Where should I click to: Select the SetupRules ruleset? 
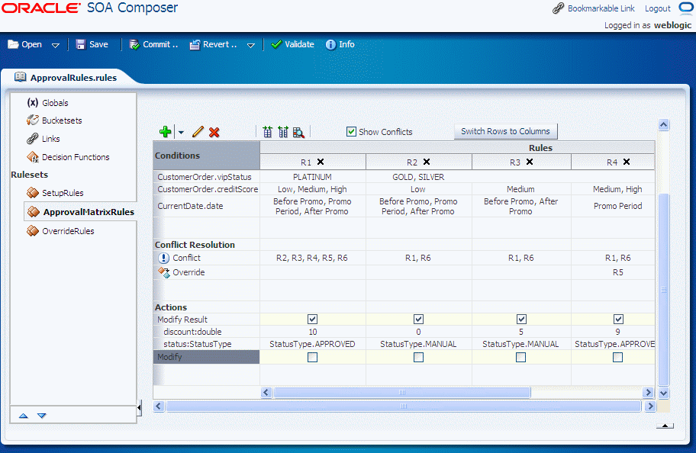[63, 193]
